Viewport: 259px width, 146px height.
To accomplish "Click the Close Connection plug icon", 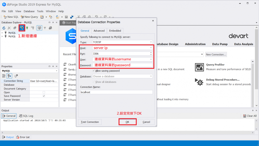I will [x=33, y=28].
